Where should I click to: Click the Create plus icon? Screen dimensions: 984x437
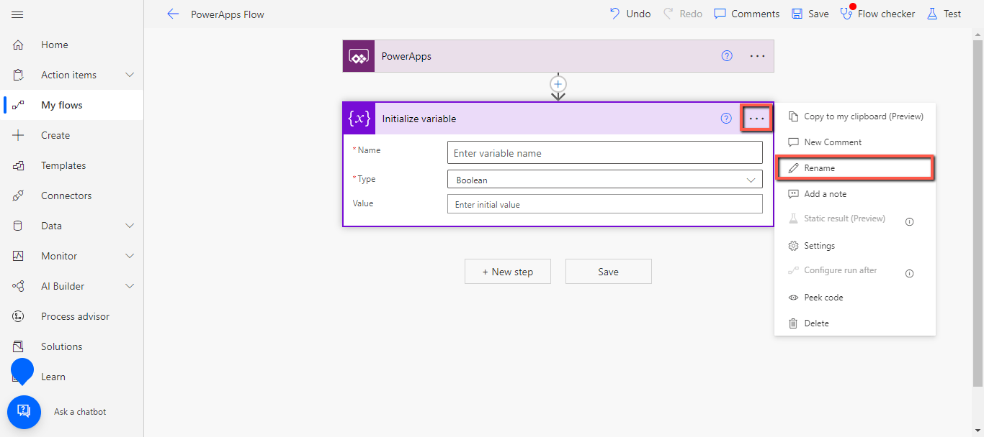pos(18,135)
